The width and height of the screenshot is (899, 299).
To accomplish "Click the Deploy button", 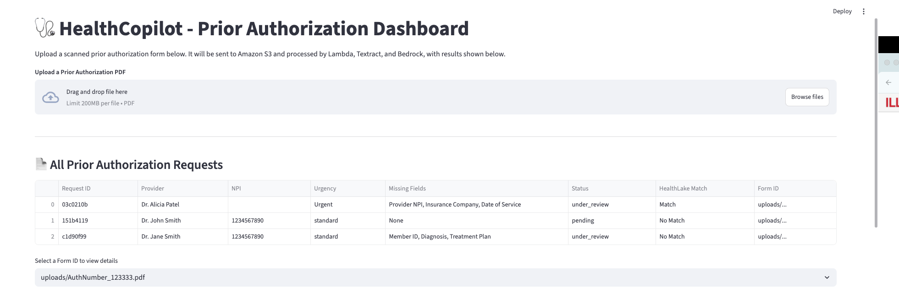I will click(842, 11).
